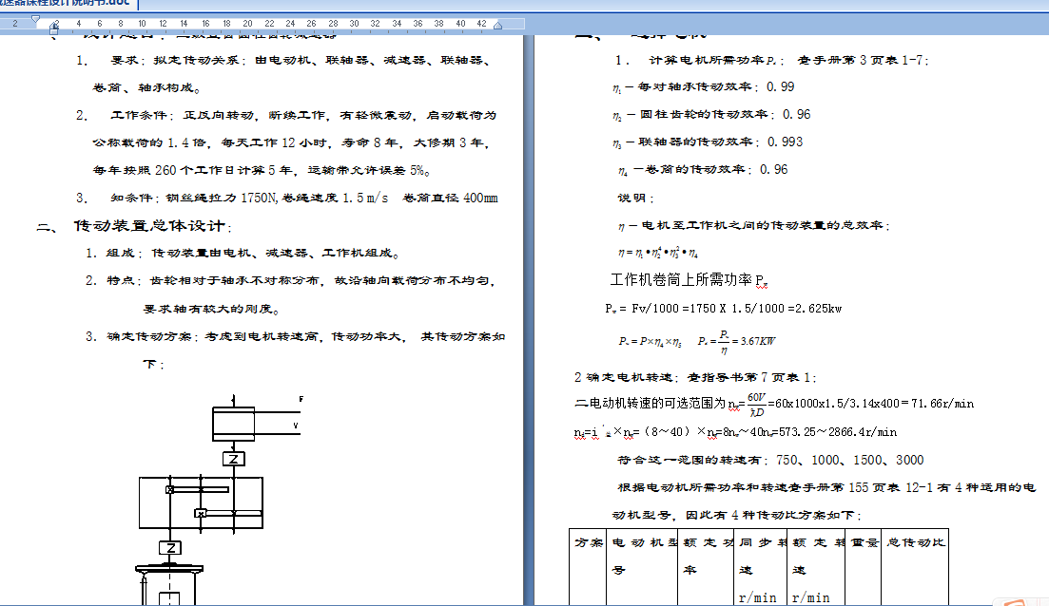Click the line starting 确定传动方案：考虑到电机转速高

point(296,336)
